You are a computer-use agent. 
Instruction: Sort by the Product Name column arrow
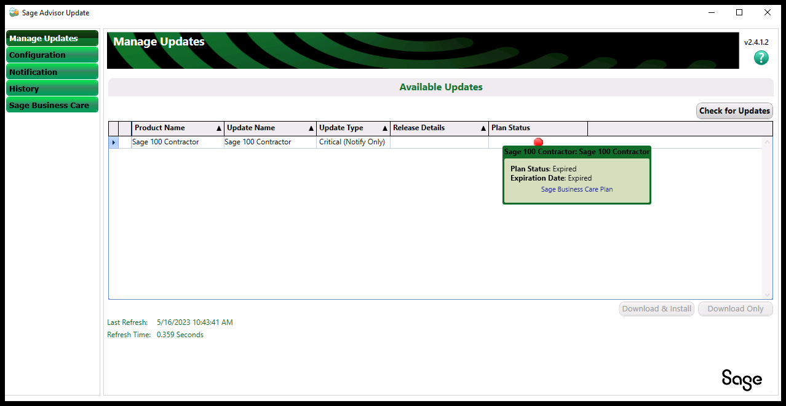tap(219, 128)
